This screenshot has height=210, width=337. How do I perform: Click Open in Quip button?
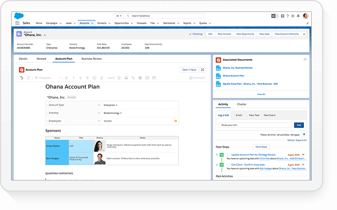(x=189, y=70)
